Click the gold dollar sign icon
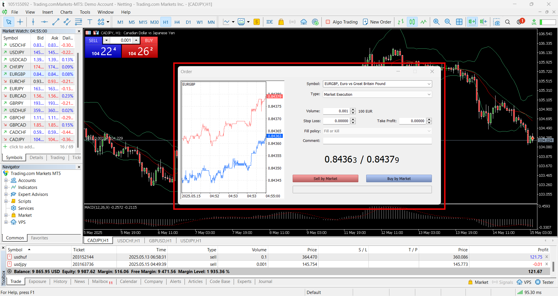This screenshot has width=558, height=296. [x=257, y=22]
